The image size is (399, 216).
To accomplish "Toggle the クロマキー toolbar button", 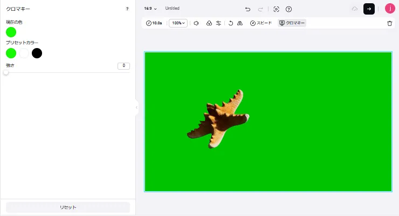I will tap(292, 23).
